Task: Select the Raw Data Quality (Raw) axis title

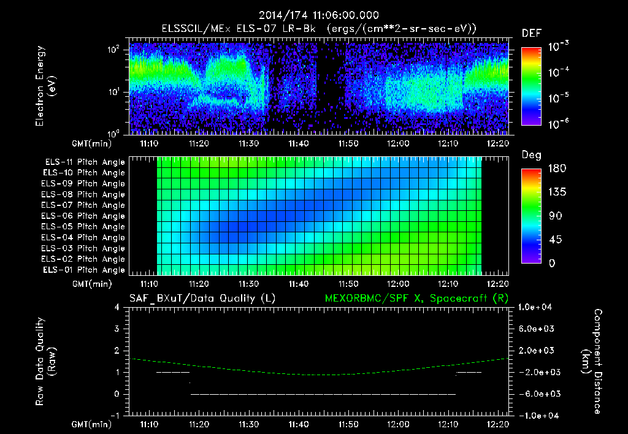Action: tap(45, 362)
